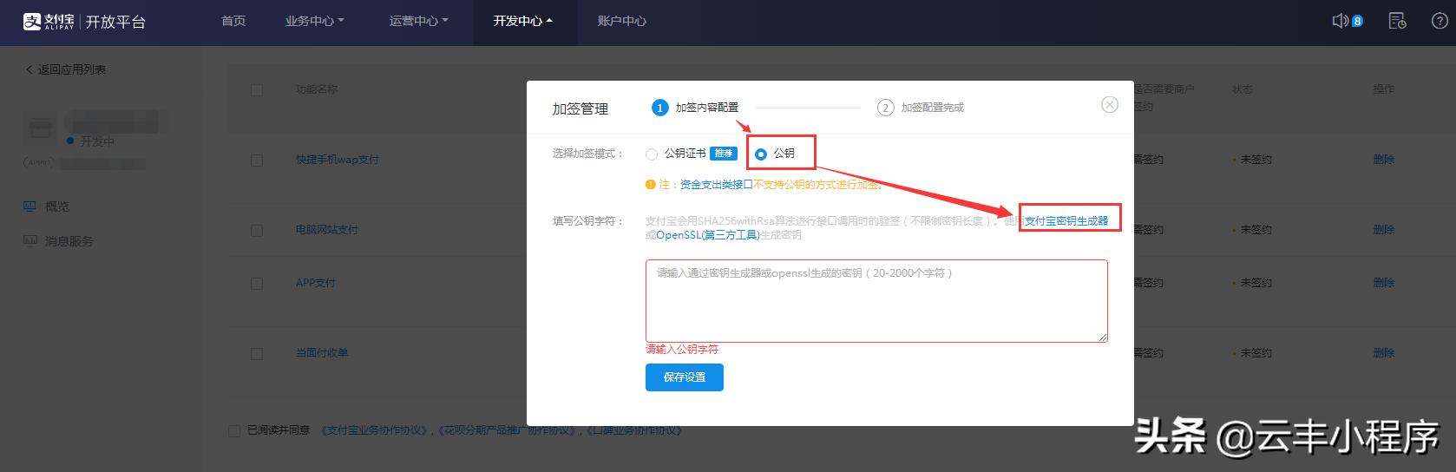The image size is (1456, 472).
Task: Toggle the table header select-all checkbox
Action: [x=257, y=89]
